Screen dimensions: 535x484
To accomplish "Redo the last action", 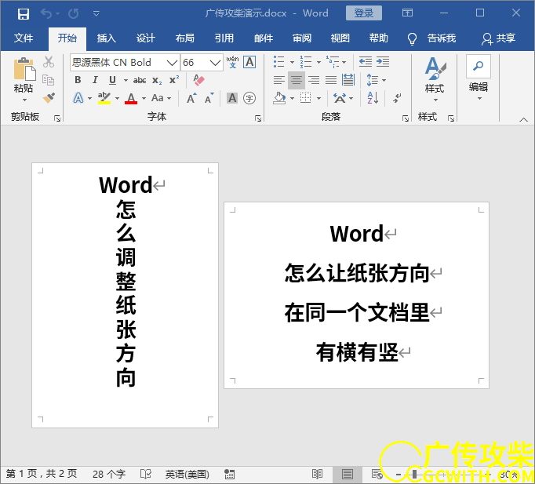I will click(73, 13).
